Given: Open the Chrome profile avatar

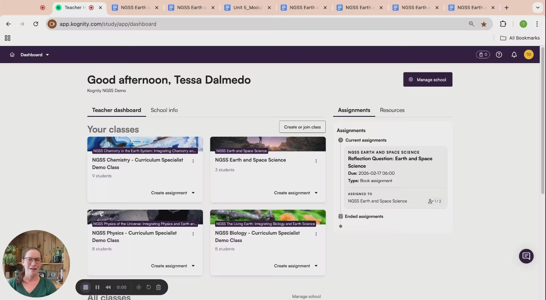Looking at the screenshot, I should (523, 24).
